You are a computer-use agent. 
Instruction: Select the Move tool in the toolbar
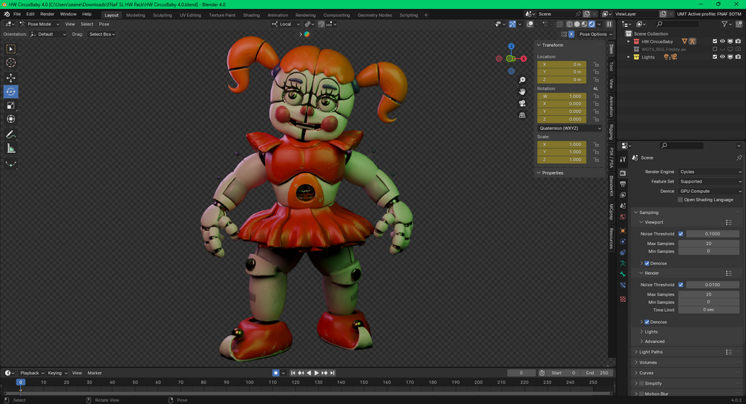pyautogui.click(x=10, y=77)
